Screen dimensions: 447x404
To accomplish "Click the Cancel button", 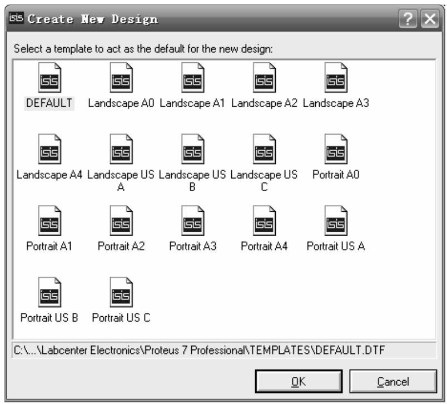I will pyautogui.click(x=393, y=381).
